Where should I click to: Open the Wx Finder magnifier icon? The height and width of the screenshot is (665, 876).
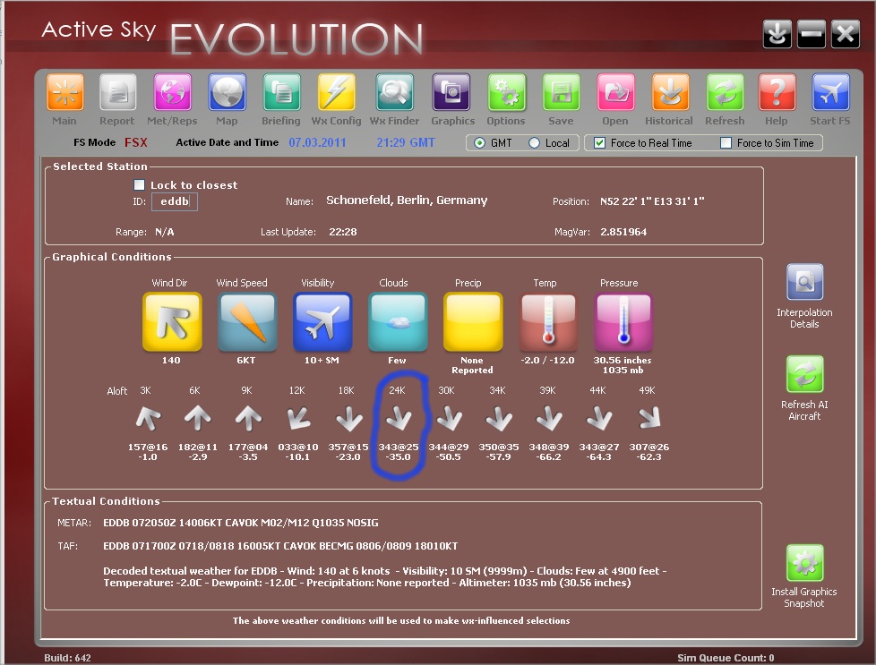pyautogui.click(x=394, y=92)
